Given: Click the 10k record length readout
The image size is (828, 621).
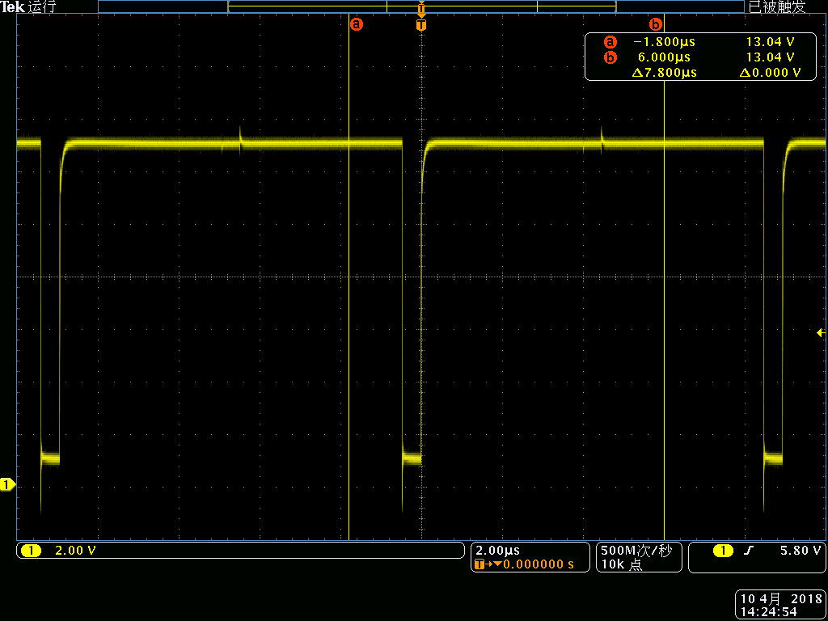Looking at the screenshot, I should click(622, 564).
